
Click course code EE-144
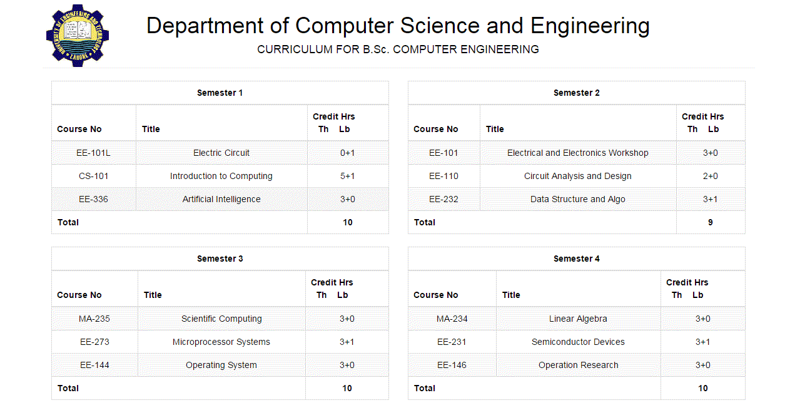point(94,365)
